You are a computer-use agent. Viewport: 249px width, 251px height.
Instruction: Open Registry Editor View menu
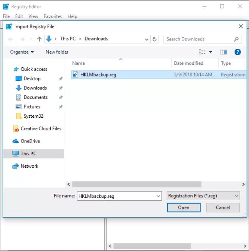[34, 16]
